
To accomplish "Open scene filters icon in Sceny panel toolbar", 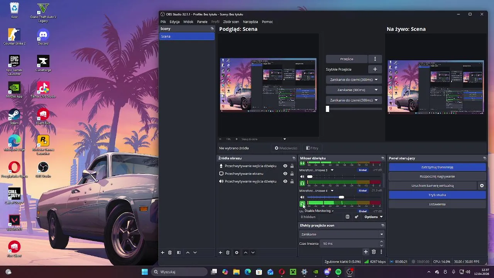I will click(179, 253).
